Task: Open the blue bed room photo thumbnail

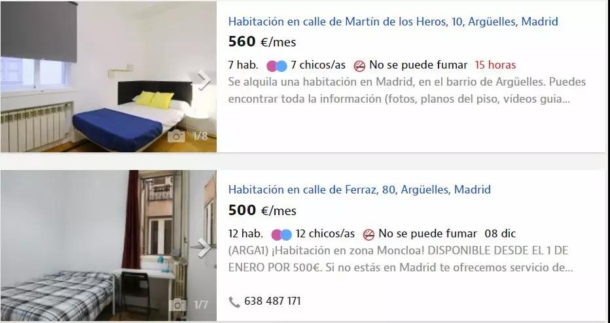Action: coord(108,77)
